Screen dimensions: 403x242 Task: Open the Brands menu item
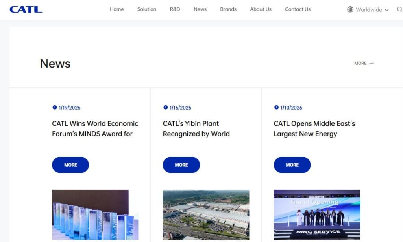[x=228, y=9]
